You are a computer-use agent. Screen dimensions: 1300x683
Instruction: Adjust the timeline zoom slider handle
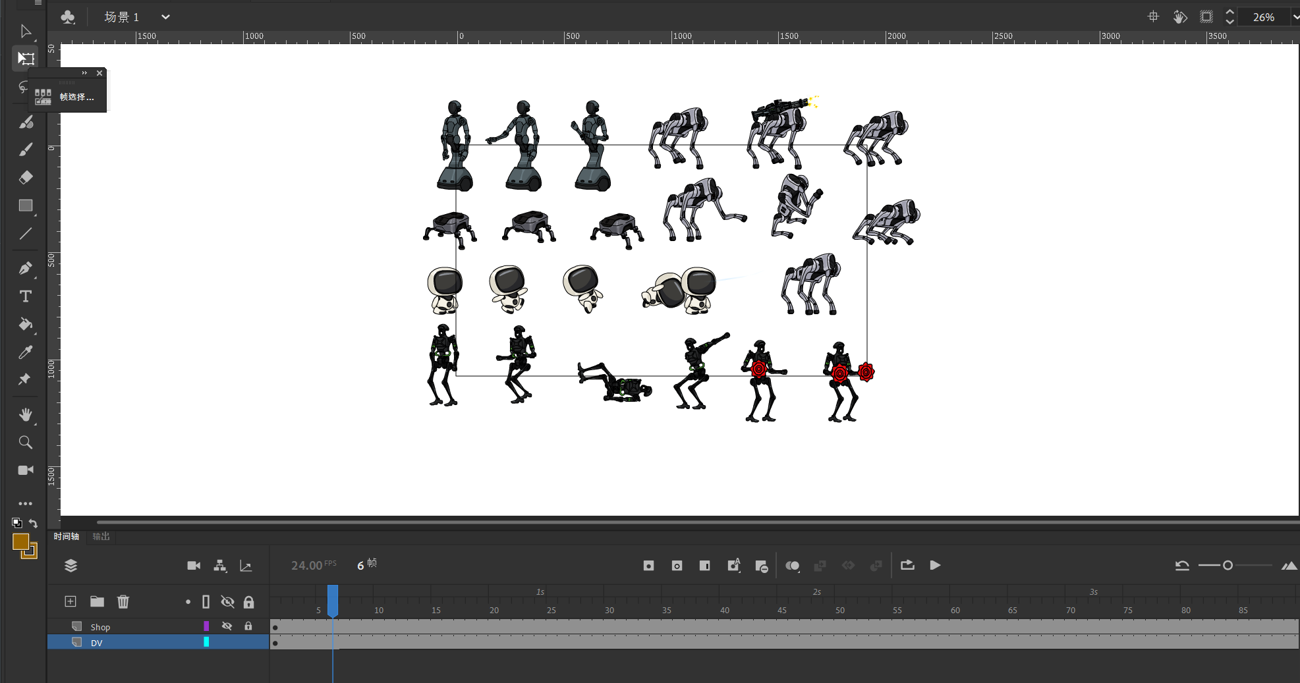point(1228,566)
